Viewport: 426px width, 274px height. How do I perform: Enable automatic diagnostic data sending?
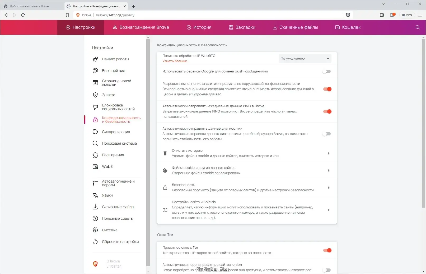click(327, 134)
